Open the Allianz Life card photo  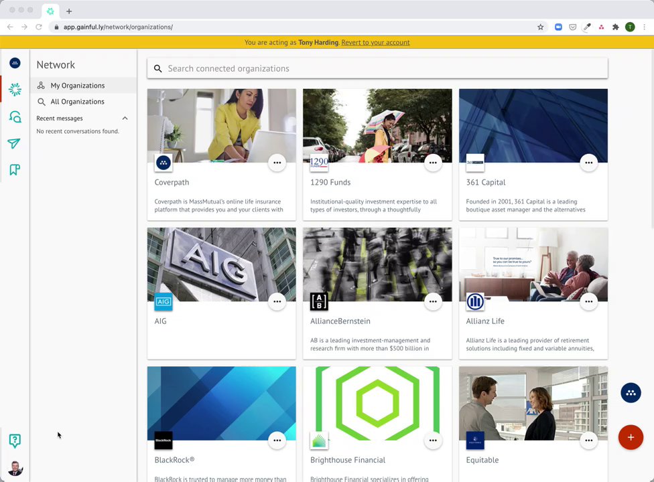[533, 264]
